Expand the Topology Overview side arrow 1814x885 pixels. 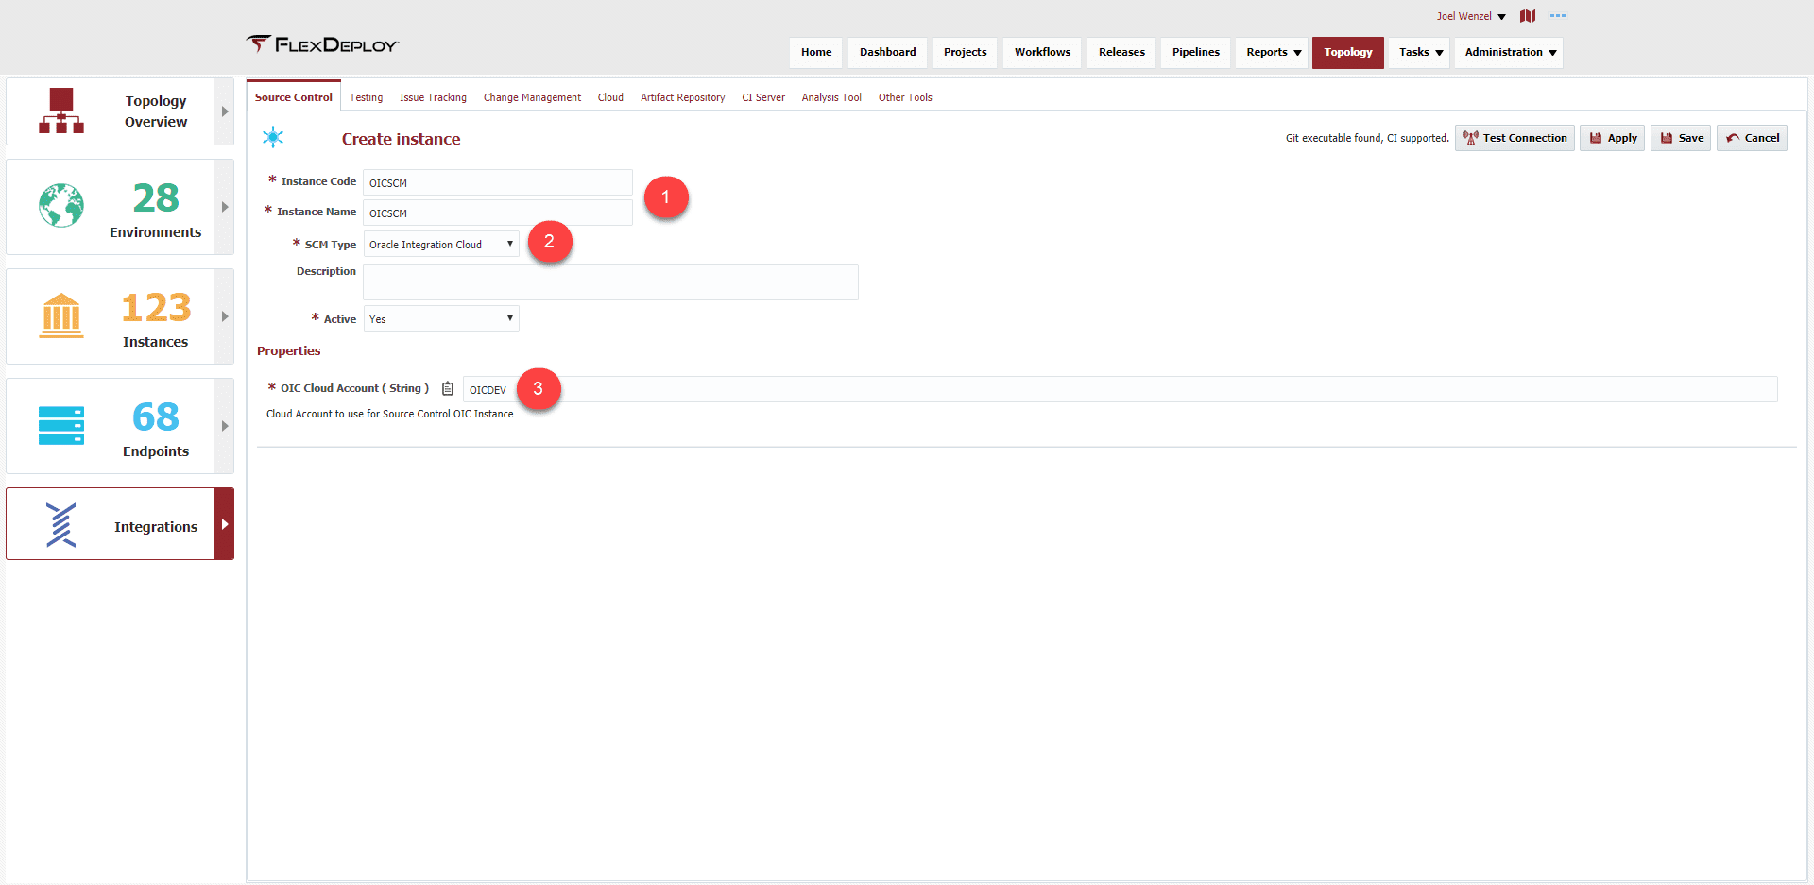[225, 111]
